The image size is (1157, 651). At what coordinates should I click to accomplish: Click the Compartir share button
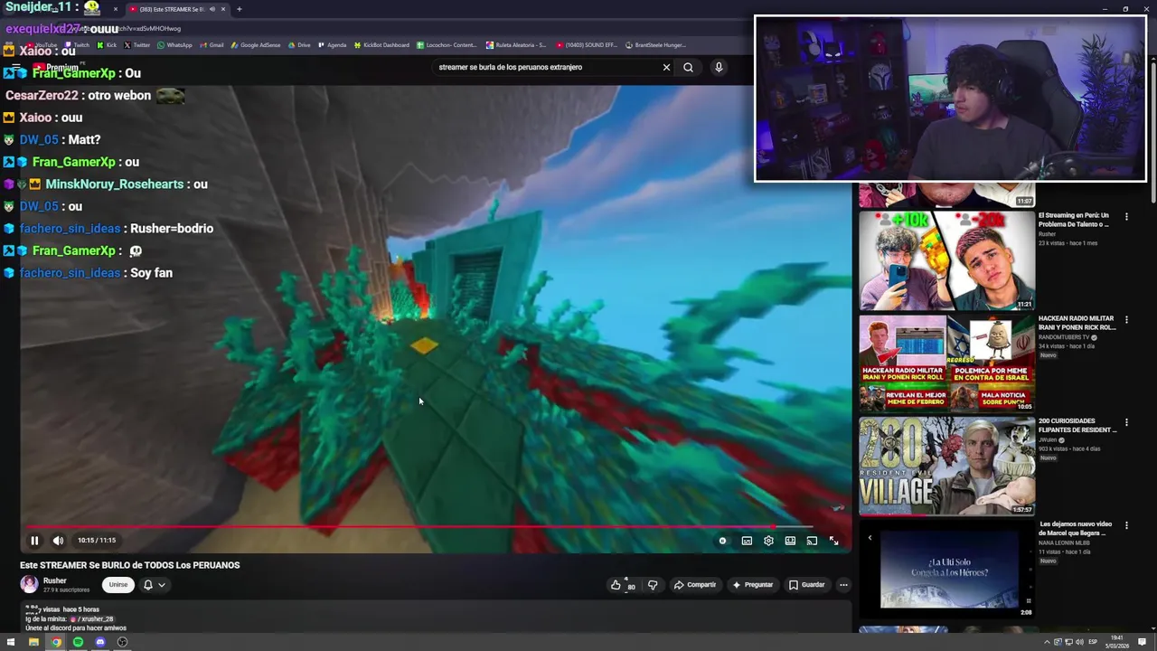[x=695, y=585]
